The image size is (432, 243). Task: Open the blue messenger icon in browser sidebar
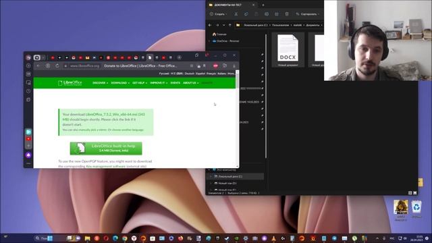(28, 132)
